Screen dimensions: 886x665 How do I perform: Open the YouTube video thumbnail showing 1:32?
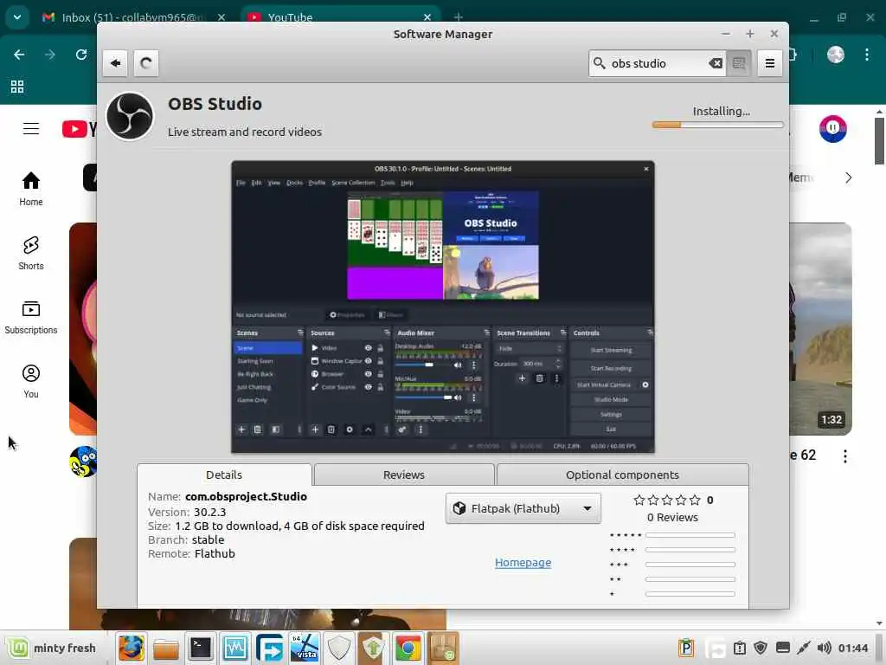(x=820, y=328)
